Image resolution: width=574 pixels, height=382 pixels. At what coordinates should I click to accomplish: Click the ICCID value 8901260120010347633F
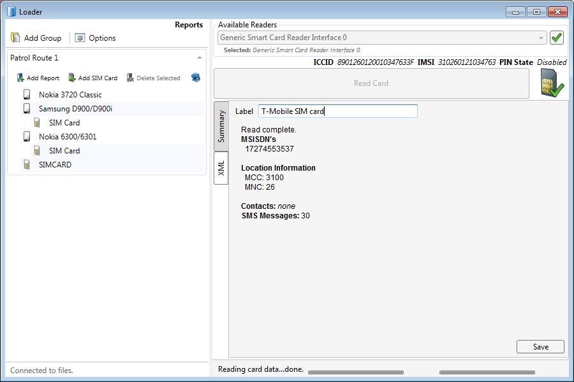376,62
